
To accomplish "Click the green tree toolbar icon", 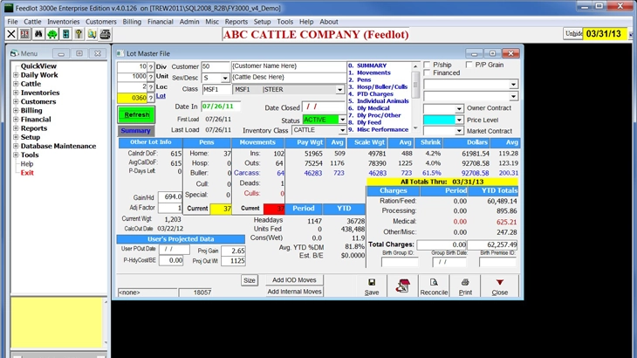I will [52, 34].
